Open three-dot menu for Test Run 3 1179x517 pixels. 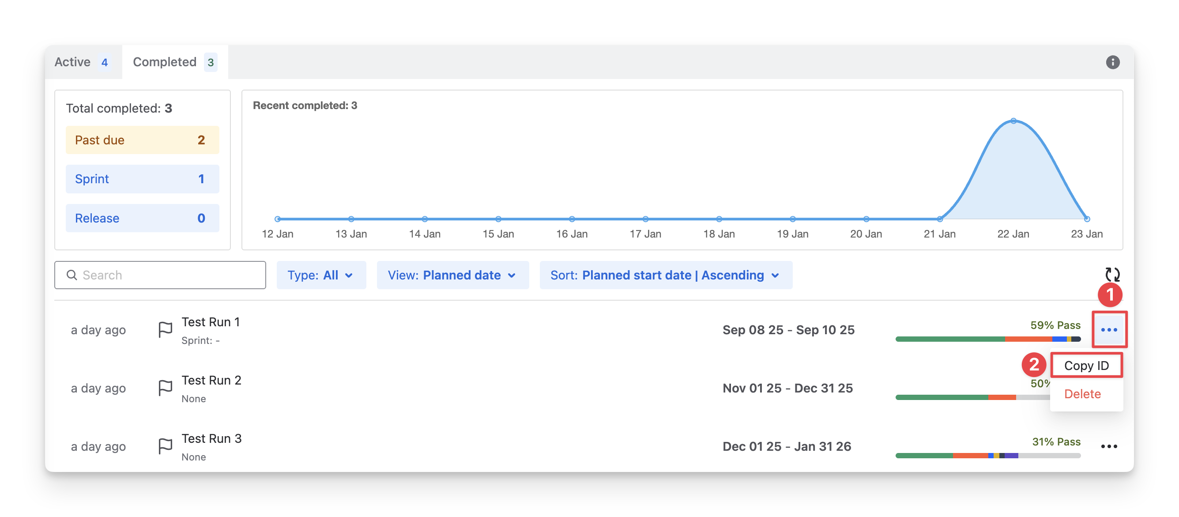1108,446
